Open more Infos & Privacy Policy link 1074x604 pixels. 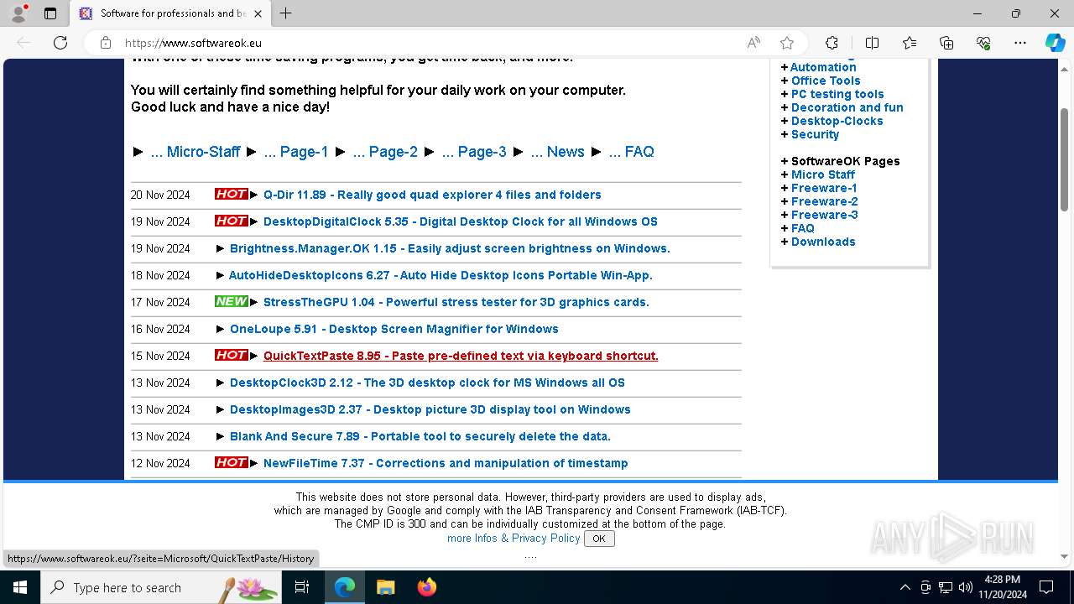[x=514, y=539]
